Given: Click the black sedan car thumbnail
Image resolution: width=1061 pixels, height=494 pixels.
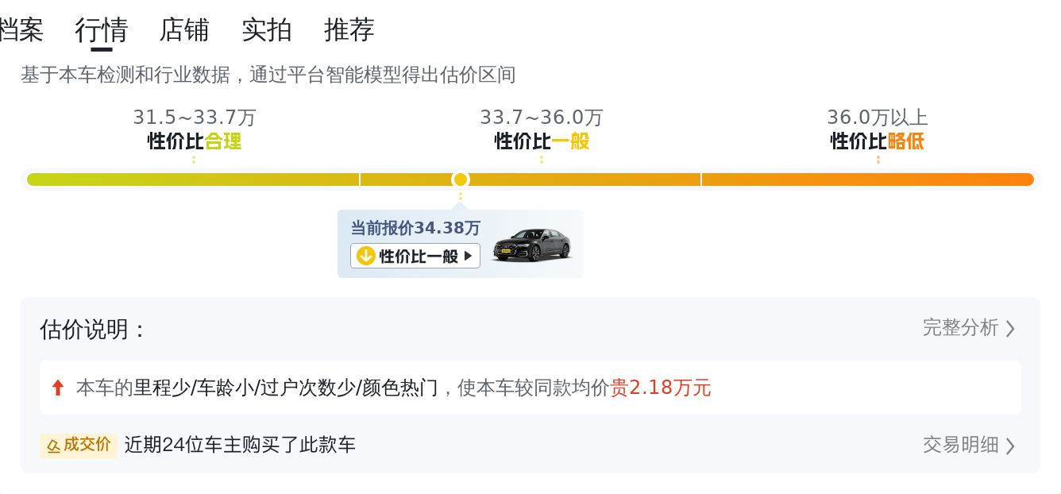Looking at the screenshot, I should tap(531, 245).
